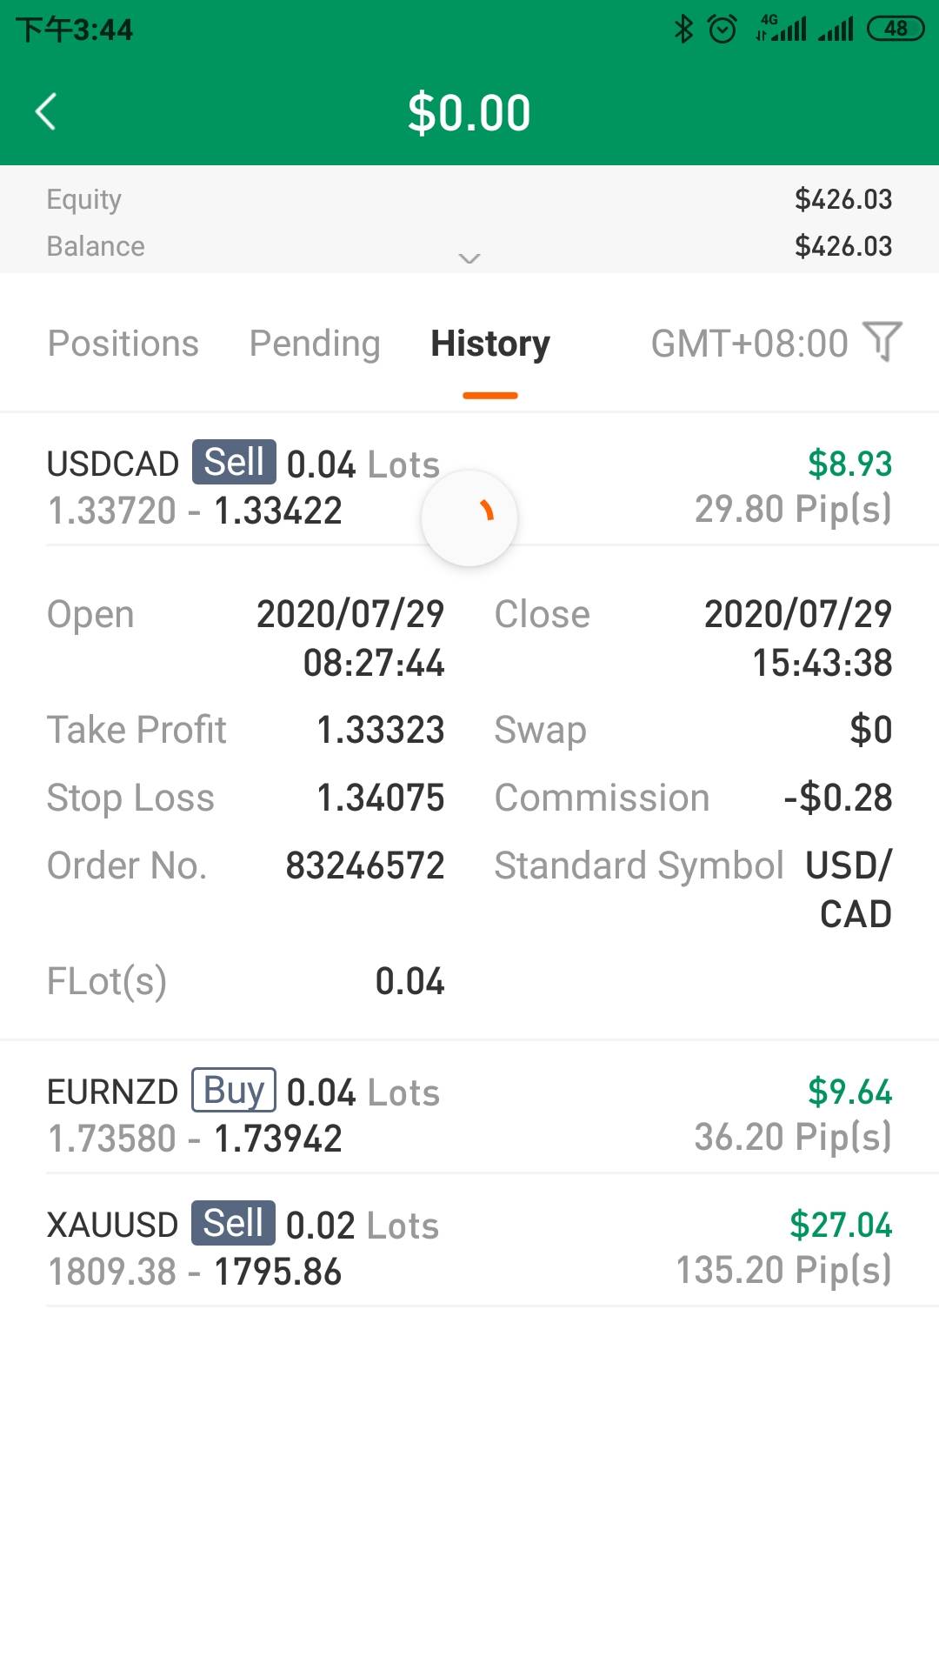Tap the Sell badge on USDCAD
Viewport: 939px width, 1670px height.
click(x=234, y=462)
